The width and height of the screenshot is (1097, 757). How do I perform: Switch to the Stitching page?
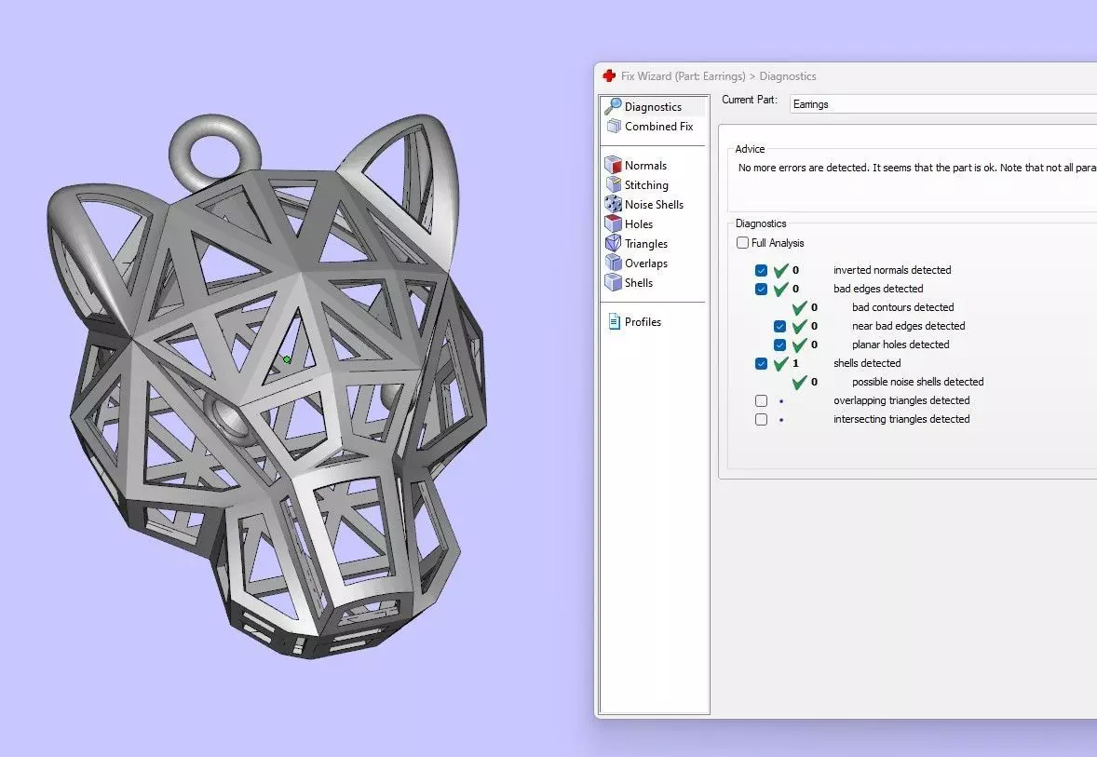click(646, 184)
